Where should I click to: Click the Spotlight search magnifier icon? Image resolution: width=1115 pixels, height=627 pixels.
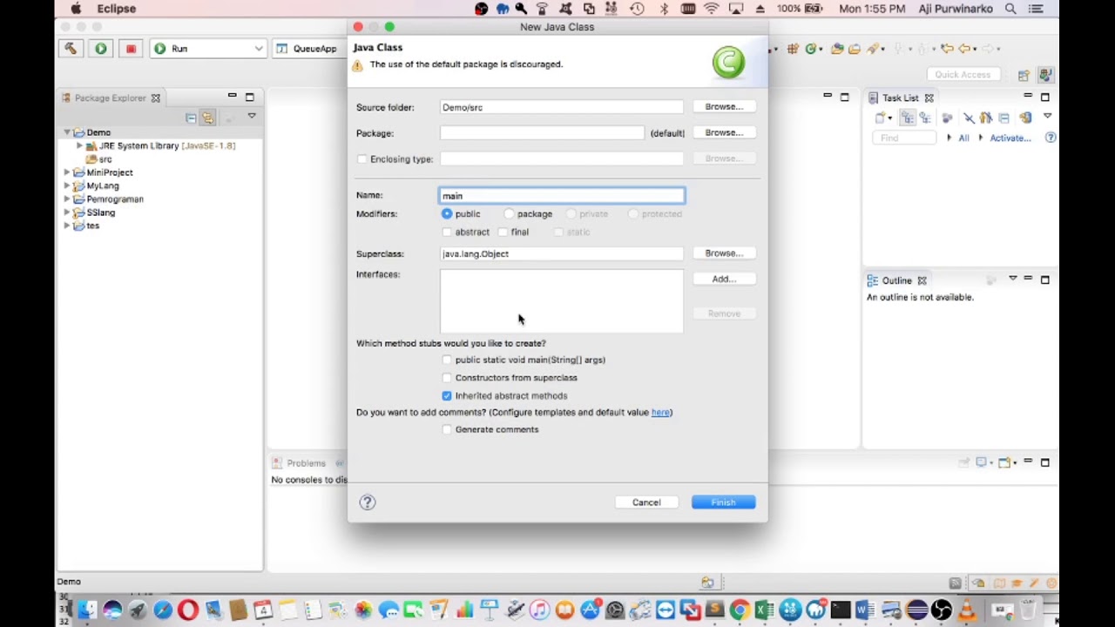1010,9
